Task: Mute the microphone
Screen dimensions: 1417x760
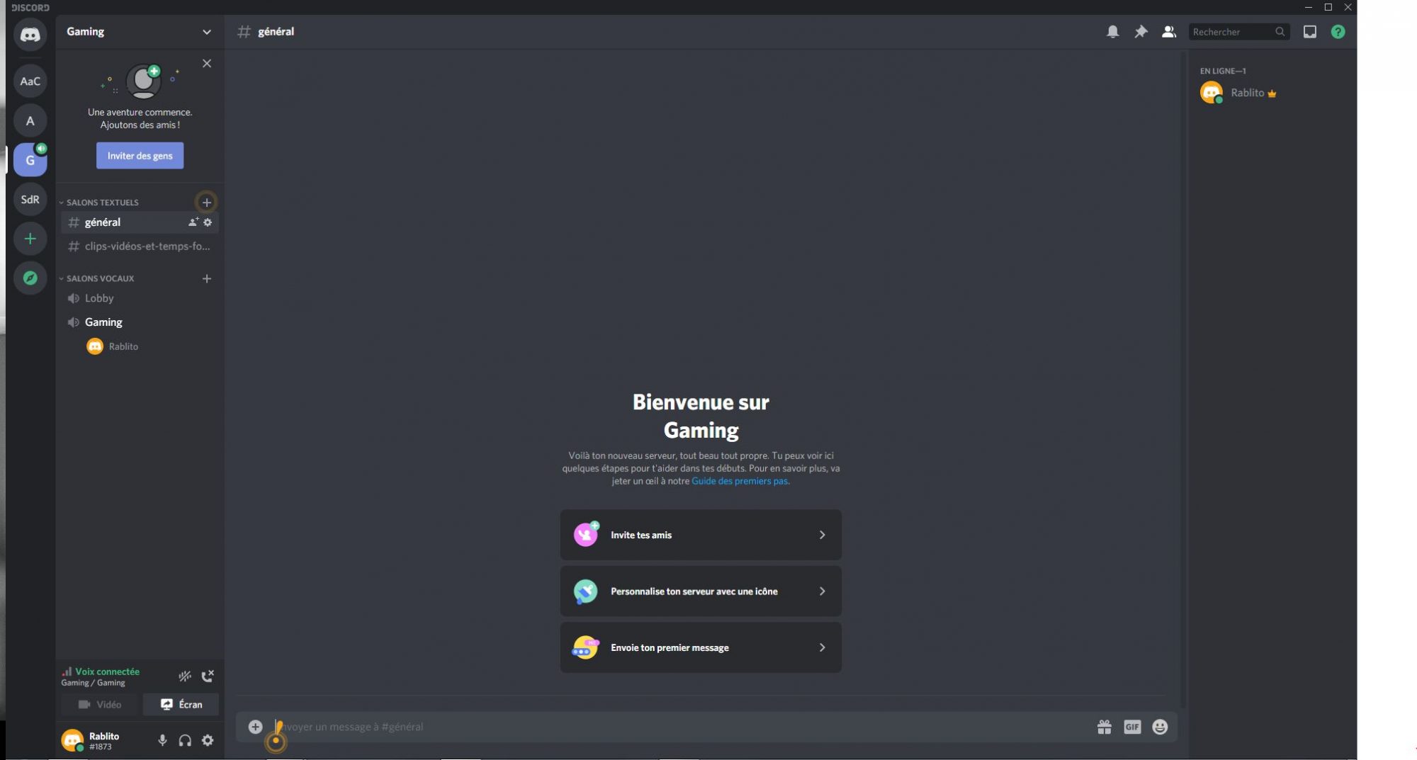Action: coord(162,740)
